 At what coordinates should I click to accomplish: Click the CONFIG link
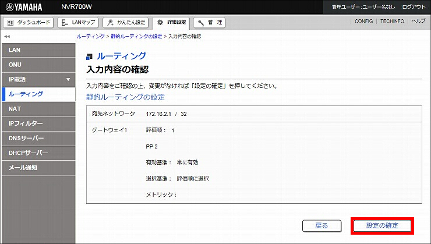pos(363,21)
